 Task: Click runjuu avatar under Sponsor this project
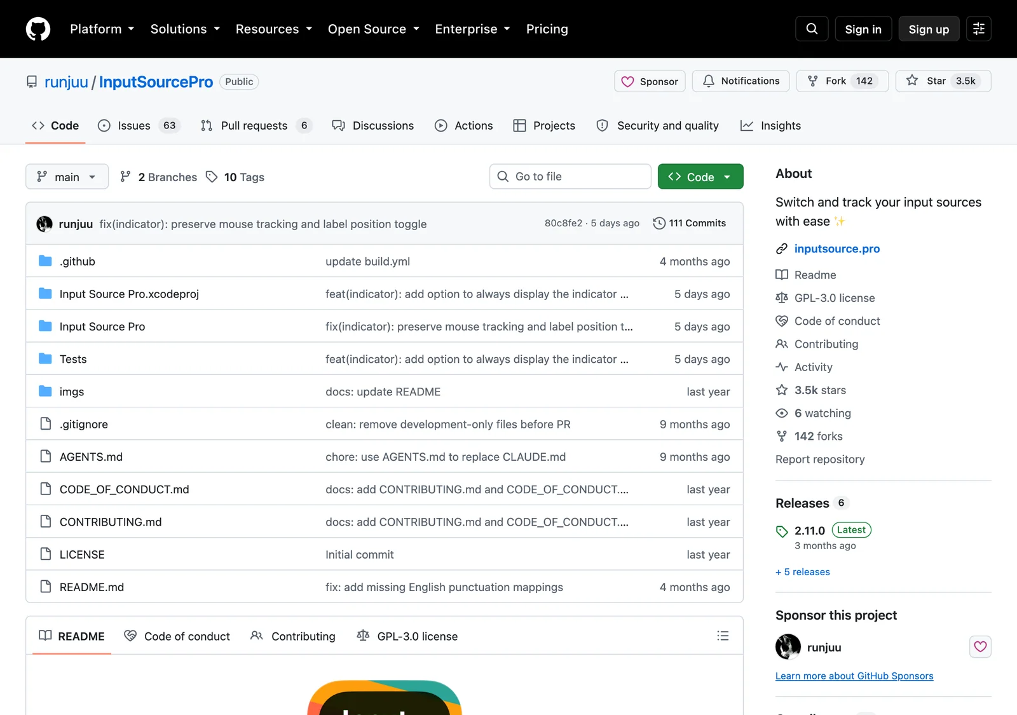click(x=788, y=647)
